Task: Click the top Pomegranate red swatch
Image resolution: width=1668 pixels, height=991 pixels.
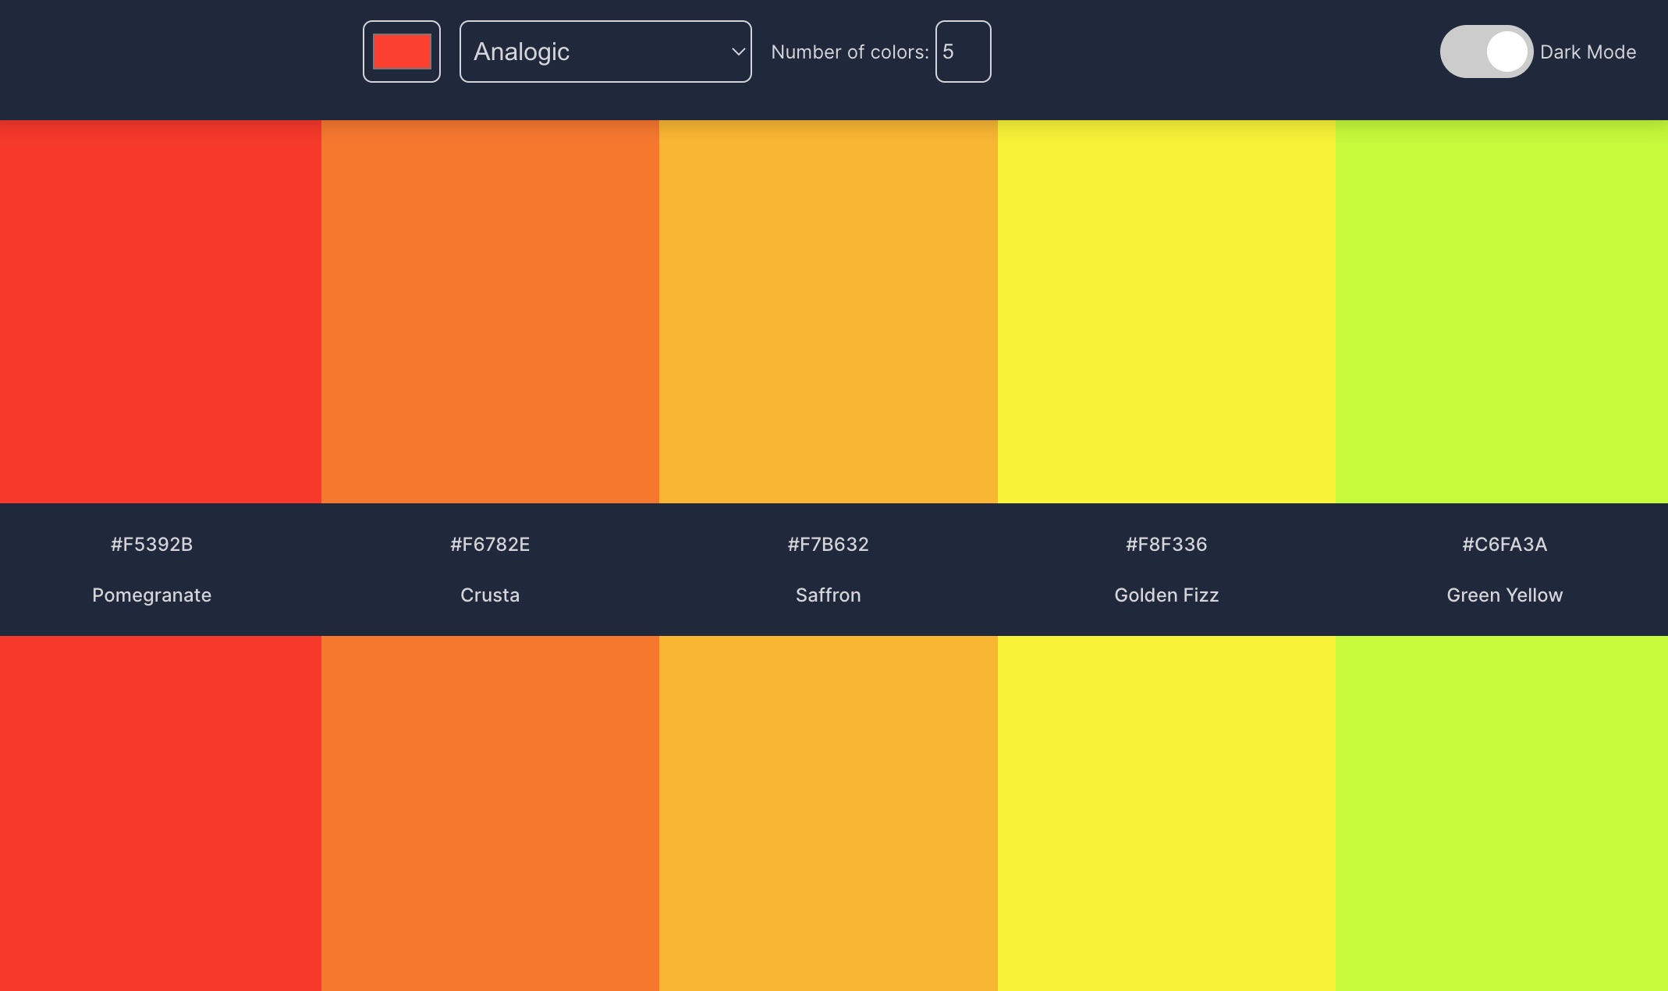Action: click(160, 311)
